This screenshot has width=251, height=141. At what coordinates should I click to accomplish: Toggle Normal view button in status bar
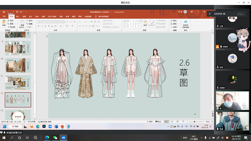pyautogui.click(x=166, y=122)
